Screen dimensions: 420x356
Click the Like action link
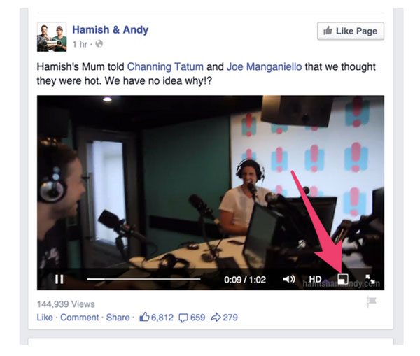tap(45, 318)
